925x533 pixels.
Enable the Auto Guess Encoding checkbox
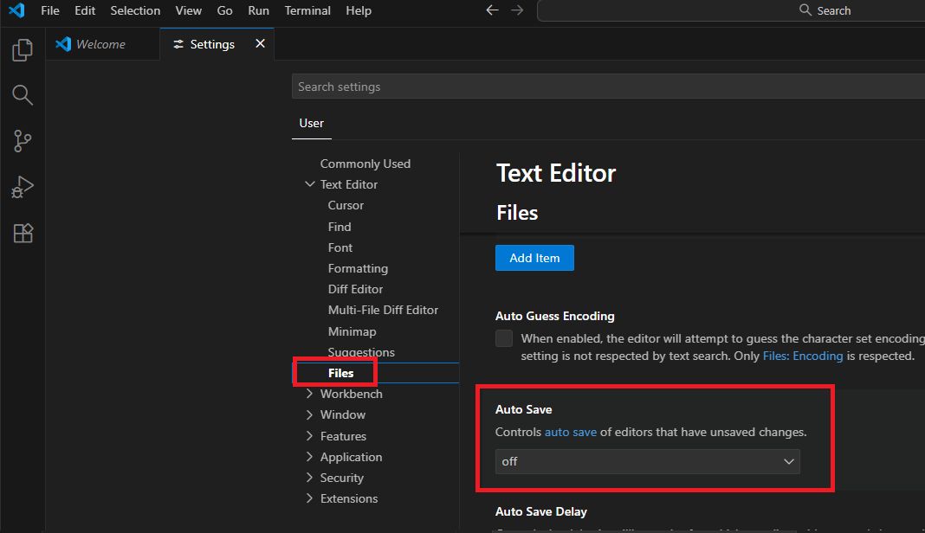504,338
